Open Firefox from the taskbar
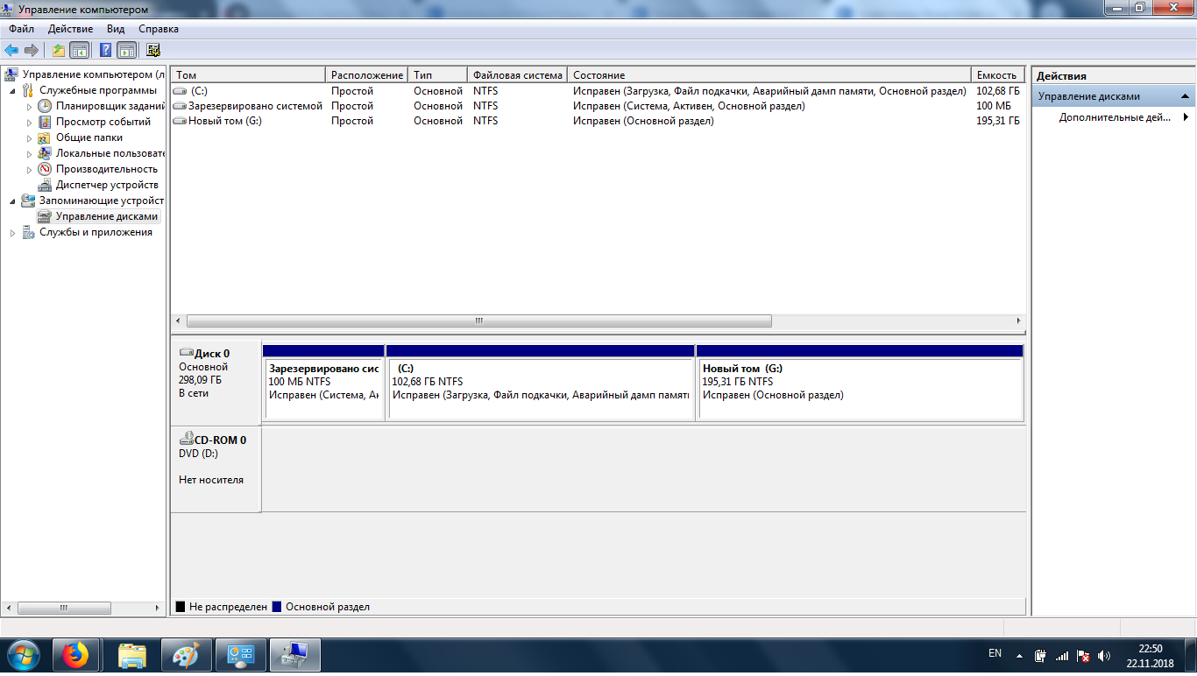 (x=76, y=655)
